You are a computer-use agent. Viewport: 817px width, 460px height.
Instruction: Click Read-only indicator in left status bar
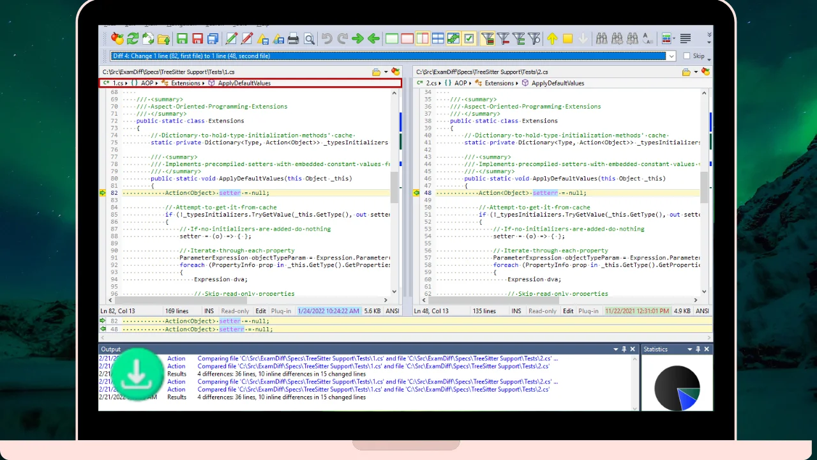coord(235,311)
